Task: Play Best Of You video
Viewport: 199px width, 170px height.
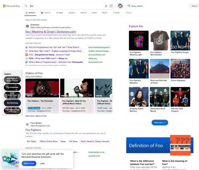Action: coord(77,88)
